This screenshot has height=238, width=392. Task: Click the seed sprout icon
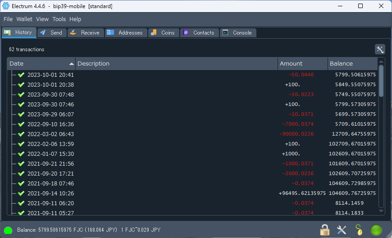[x=359, y=230]
